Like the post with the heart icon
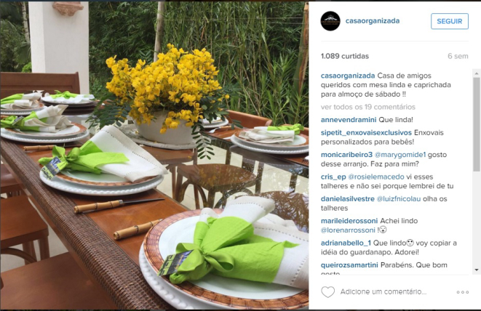Image resolution: width=481 pixels, height=311 pixels. tap(327, 292)
